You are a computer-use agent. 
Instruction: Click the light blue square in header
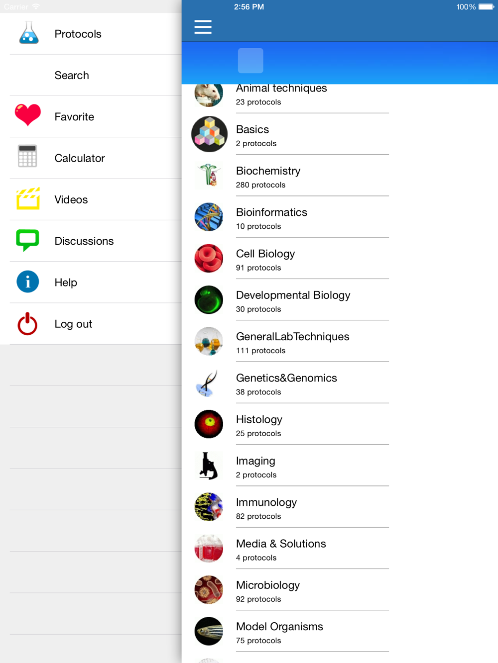pos(250,61)
